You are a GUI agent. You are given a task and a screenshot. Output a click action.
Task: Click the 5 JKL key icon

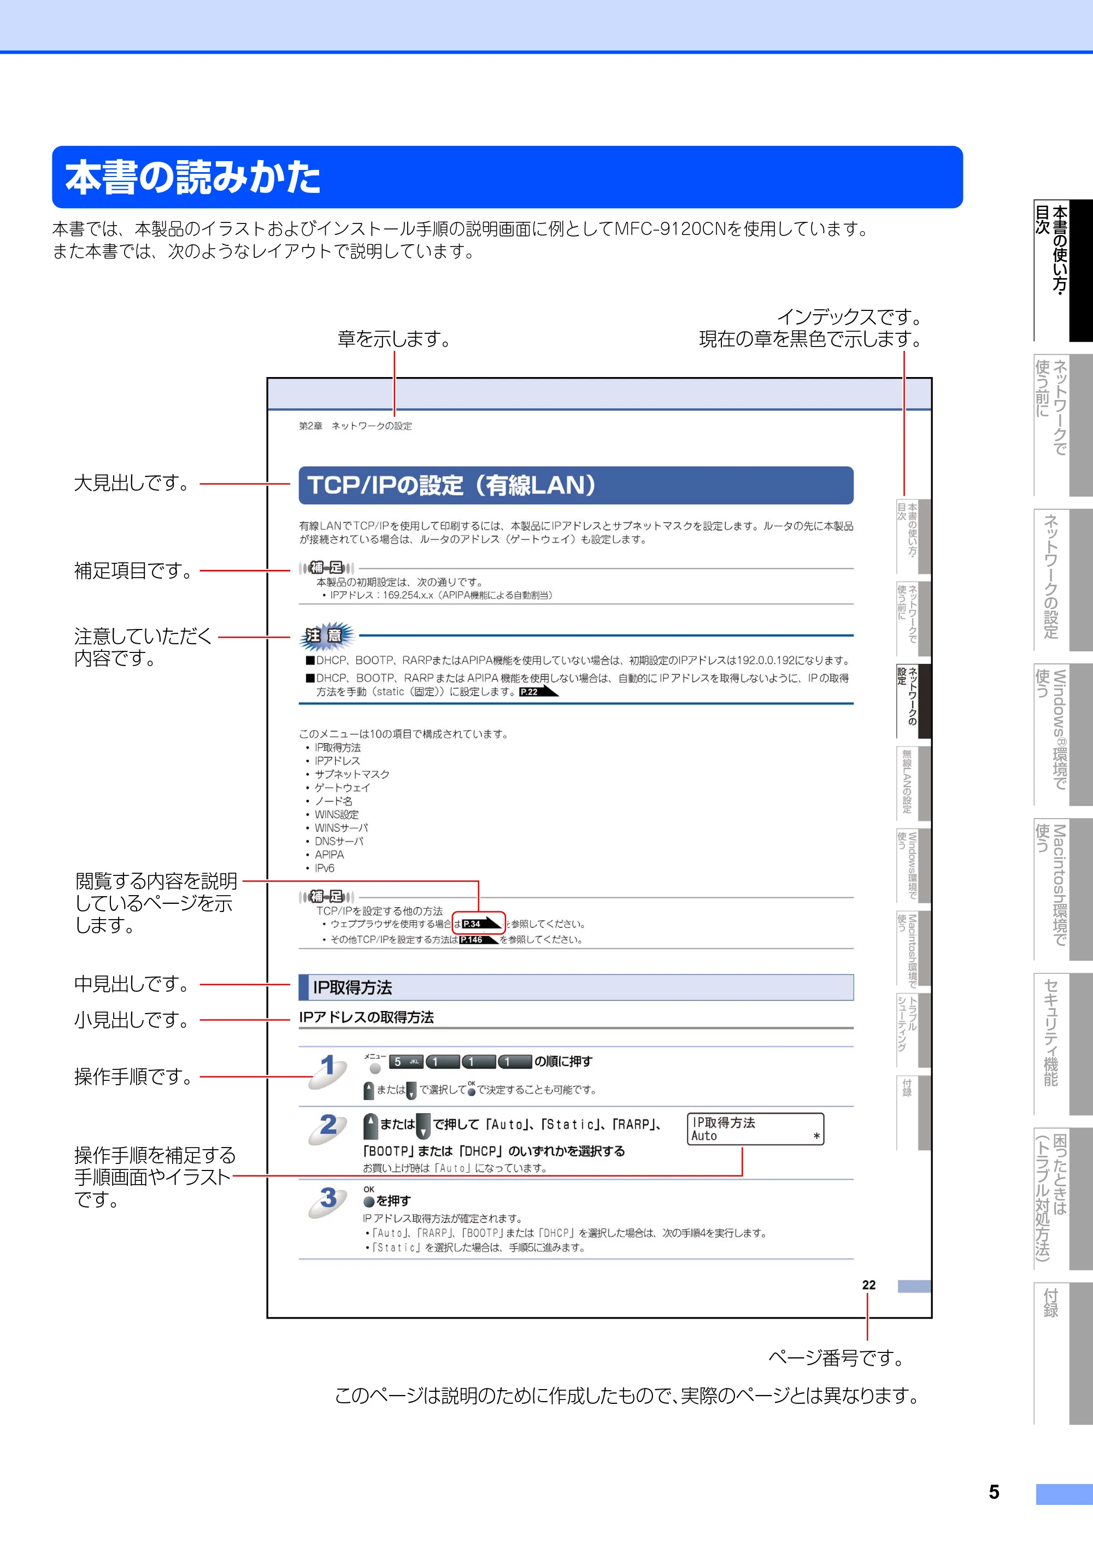(407, 1062)
